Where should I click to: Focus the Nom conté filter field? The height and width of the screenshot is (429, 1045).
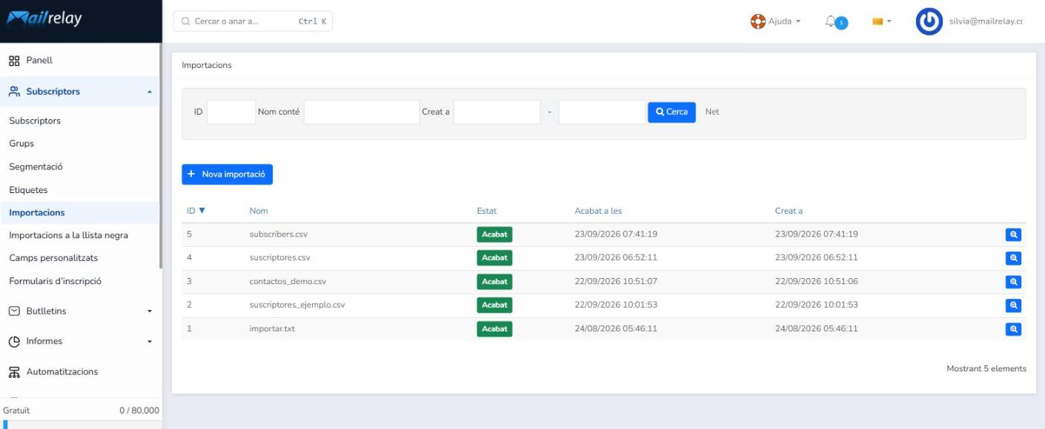point(362,112)
